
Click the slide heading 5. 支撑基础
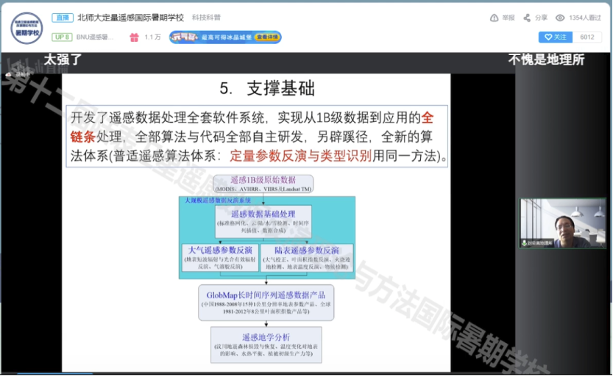point(266,89)
